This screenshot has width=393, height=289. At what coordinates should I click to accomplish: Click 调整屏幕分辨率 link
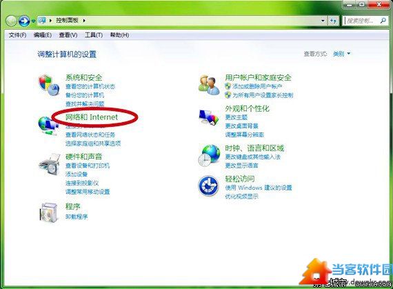(245, 134)
